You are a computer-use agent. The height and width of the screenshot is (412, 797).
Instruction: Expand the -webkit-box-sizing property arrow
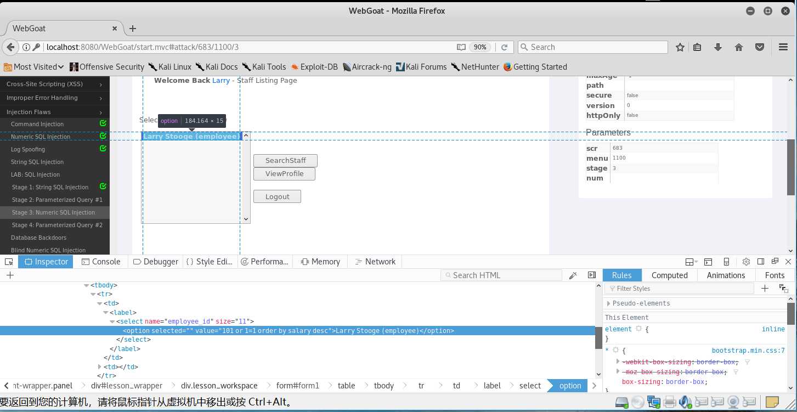point(618,362)
